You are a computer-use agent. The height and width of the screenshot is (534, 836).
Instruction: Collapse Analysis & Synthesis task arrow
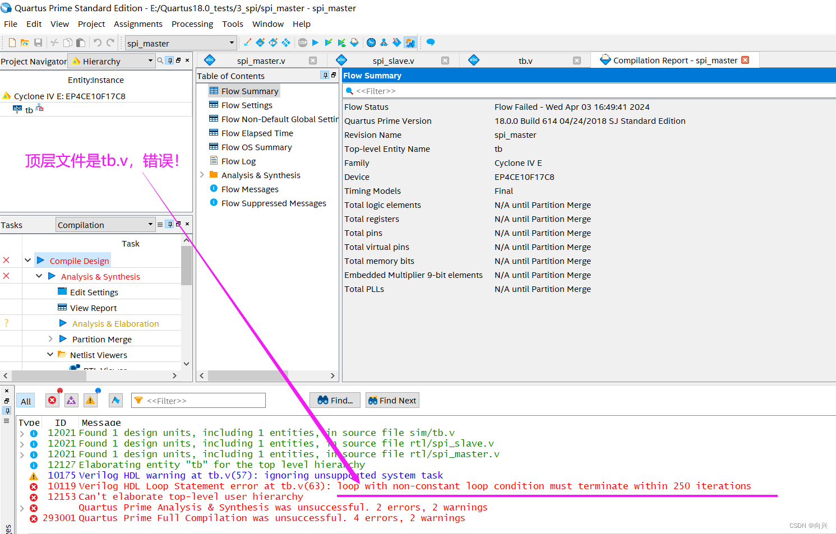(39, 276)
